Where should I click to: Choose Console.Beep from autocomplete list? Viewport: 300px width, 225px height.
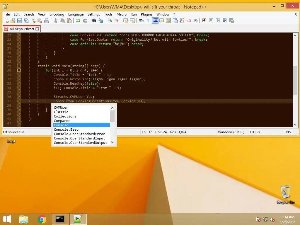point(81,129)
